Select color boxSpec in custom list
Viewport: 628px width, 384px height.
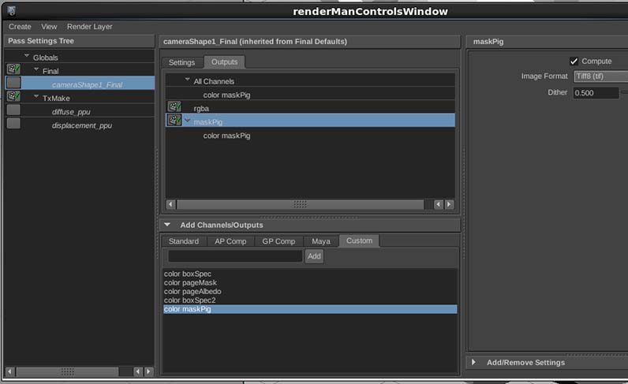(x=188, y=274)
